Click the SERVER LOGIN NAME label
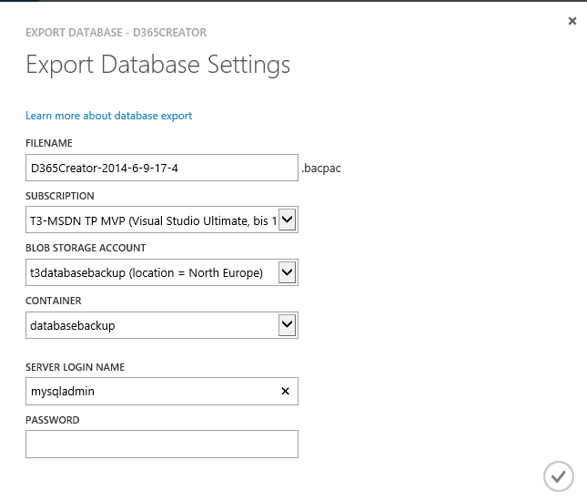 pyautogui.click(x=76, y=367)
